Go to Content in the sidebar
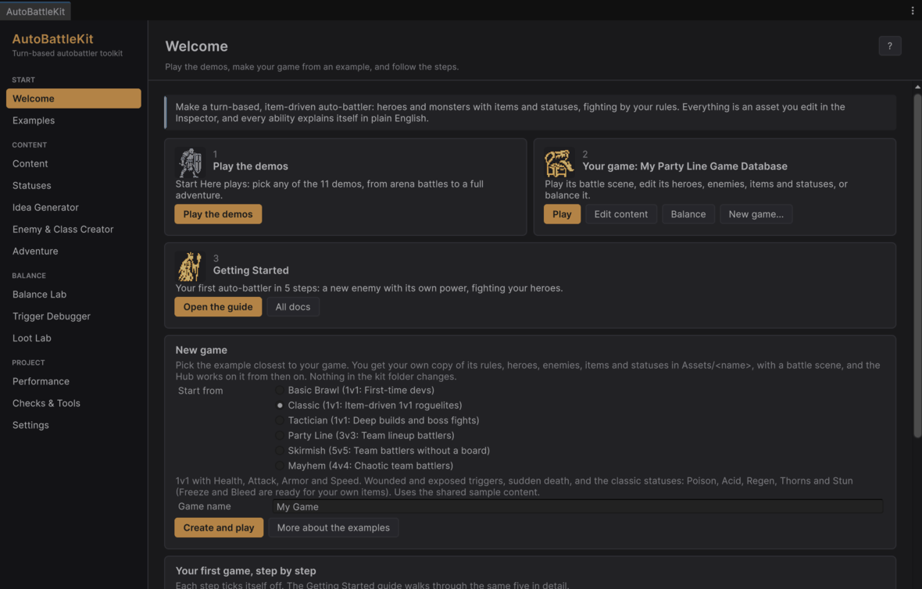 click(x=73, y=164)
